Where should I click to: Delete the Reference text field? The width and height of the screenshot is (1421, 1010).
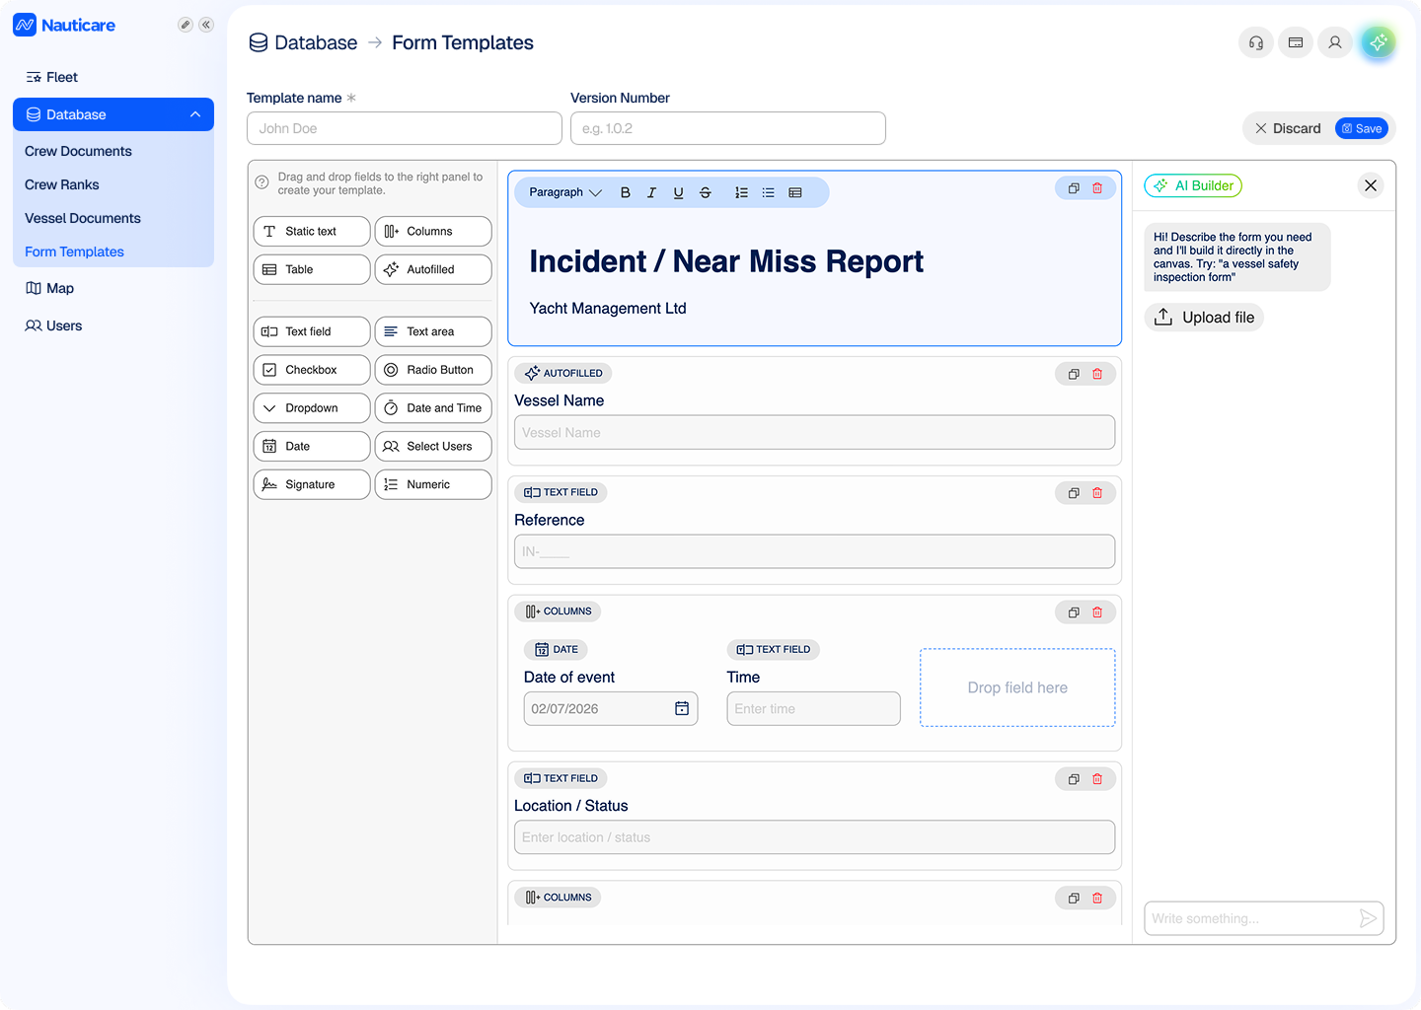[x=1097, y=493]
